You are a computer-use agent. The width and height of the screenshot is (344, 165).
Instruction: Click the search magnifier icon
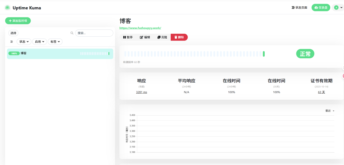point(72,33)
